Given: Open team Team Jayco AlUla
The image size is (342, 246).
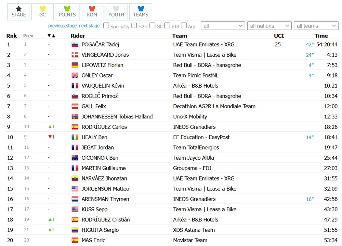Looking at the screenshot, I should 194,158.
